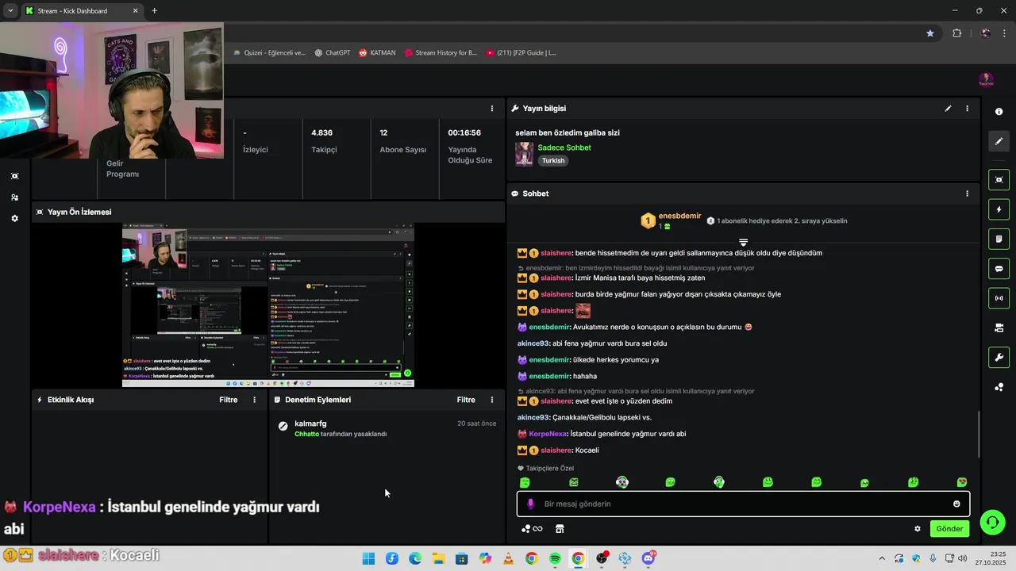
Task: Open Denetim Eylemleri panel three-dot menu
Action: tap(492, 400)
